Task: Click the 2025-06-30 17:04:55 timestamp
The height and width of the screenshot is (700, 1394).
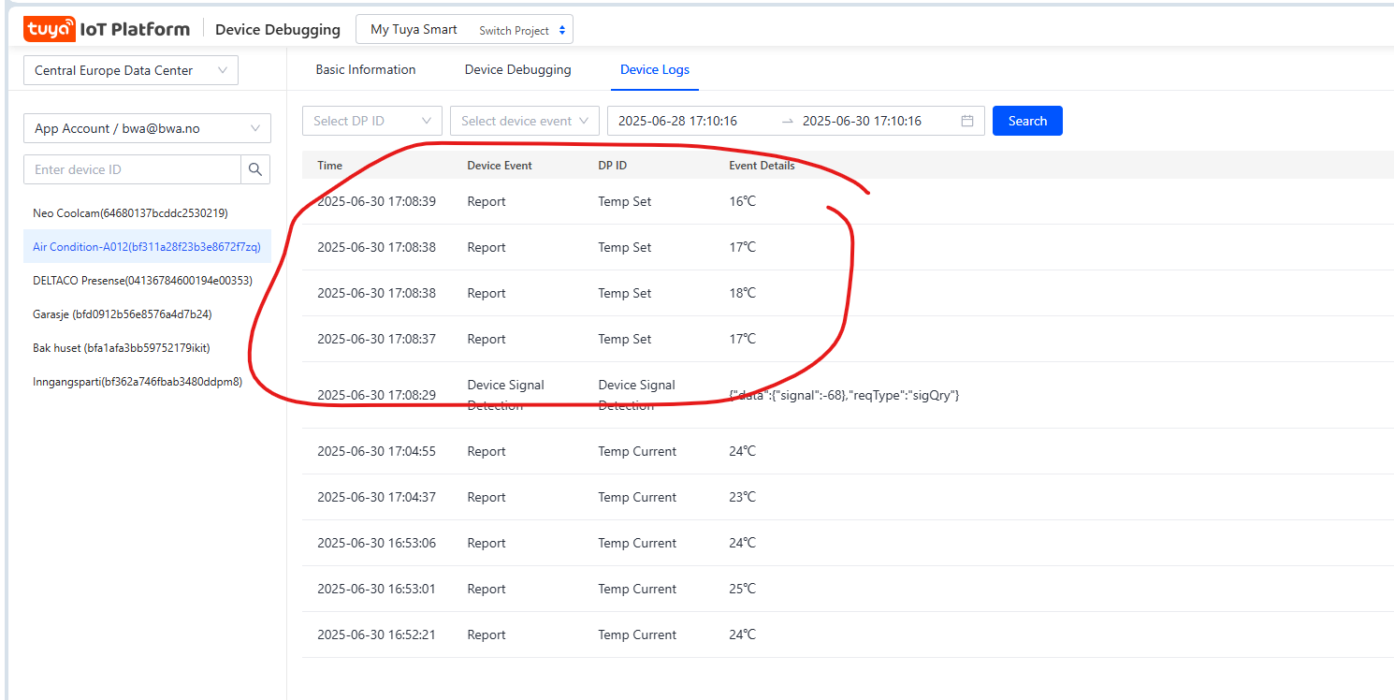Action: click(376, 451)
